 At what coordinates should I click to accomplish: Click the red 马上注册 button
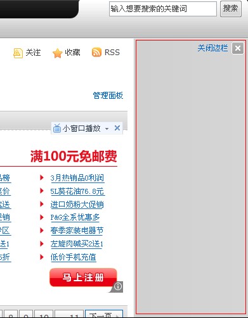[x=83, y=277]
